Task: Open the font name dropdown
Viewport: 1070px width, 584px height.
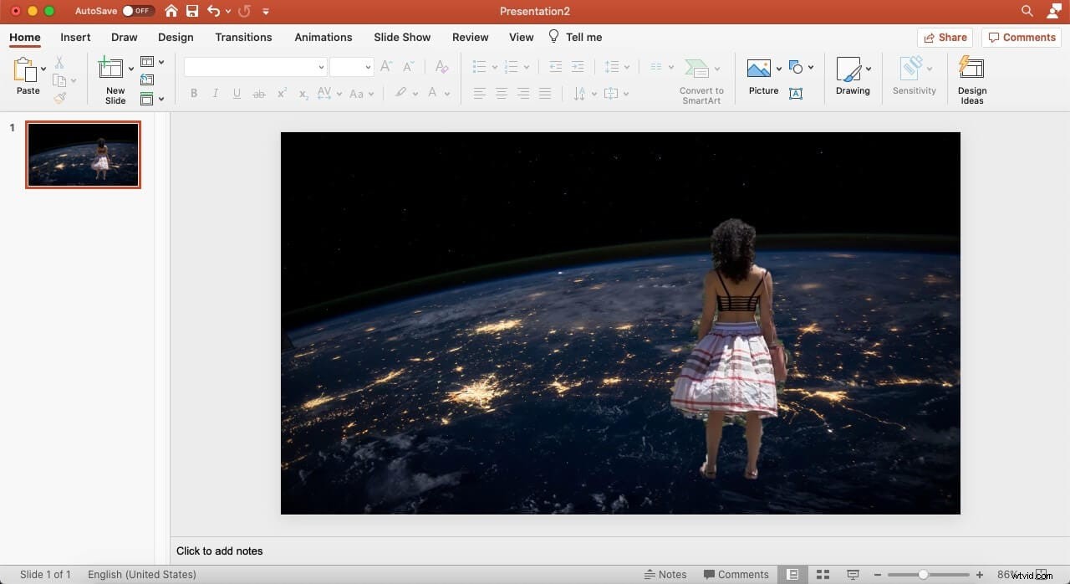Action: click(321, 66)
